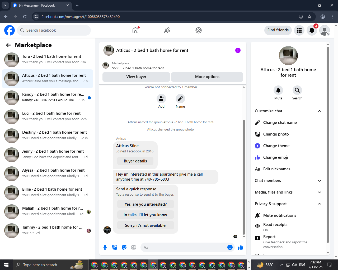The image size is (338, 270).
Task: Open Edit nicknames option
Action: point(288,169)
